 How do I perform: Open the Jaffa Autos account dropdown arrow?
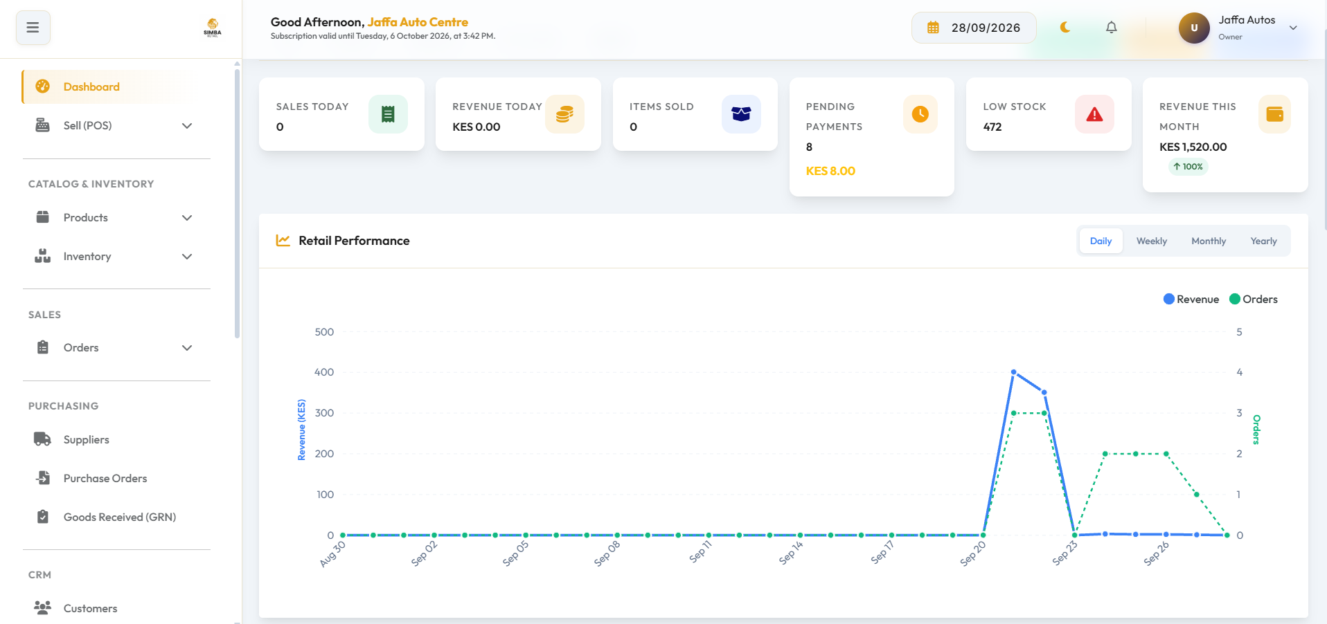point(1293,28)
